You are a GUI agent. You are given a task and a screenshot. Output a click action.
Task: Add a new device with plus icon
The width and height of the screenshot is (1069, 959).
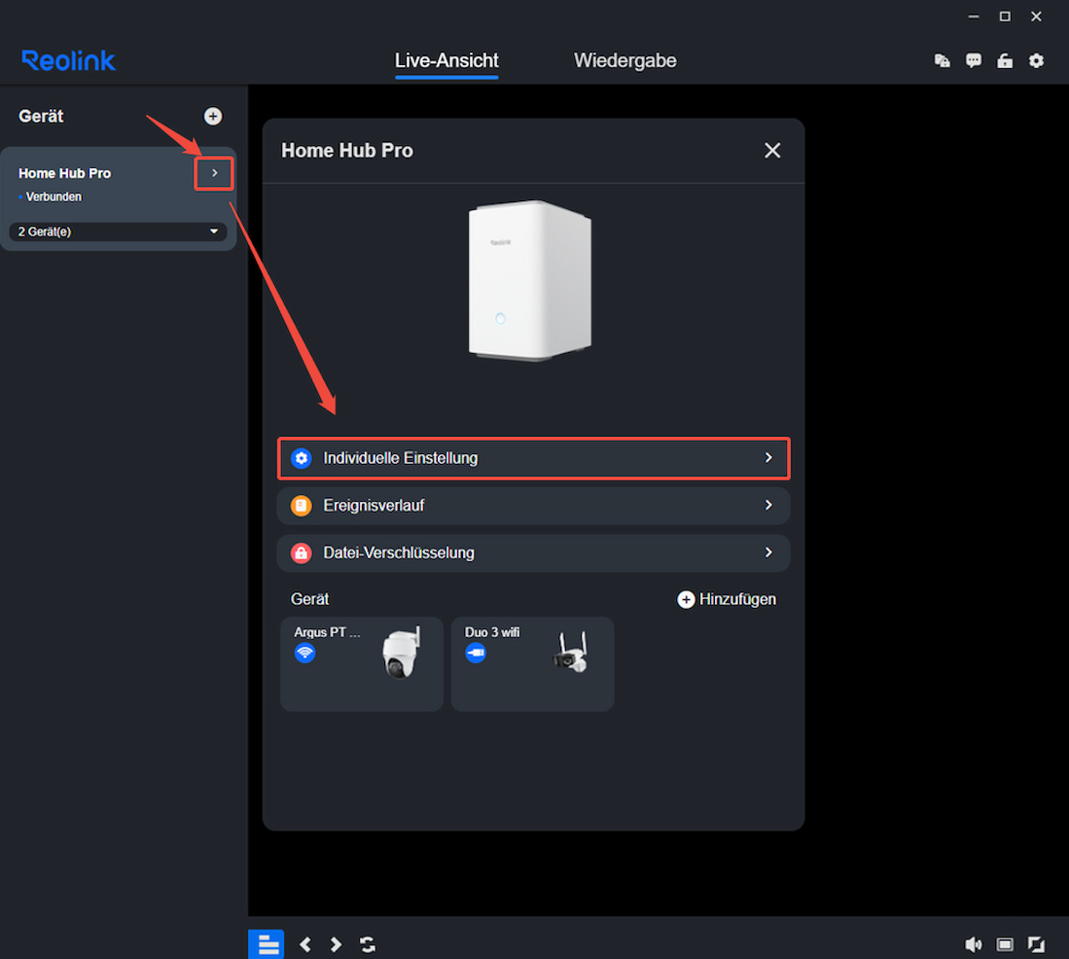click(213, 116)
